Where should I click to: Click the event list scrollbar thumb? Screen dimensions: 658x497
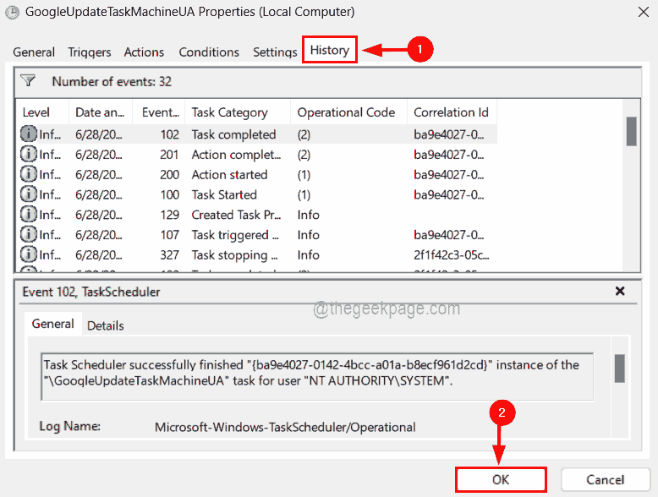[631, 131]
